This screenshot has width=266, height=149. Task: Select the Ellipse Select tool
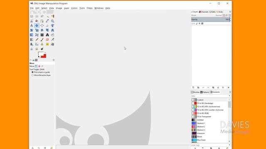point(37,16)
